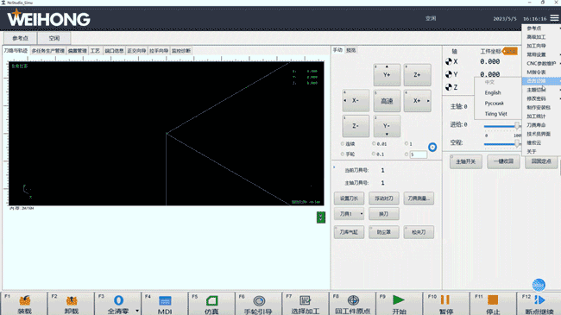The image size is (561, 315).
Task: Open F6 handwheel guide icon
Action: tap(259, 300)
